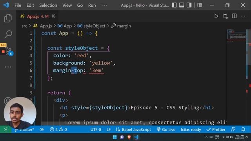The height and width of the screenshot is (141, 251).
Task: Open the Edit menu
Action: point(30,5)
